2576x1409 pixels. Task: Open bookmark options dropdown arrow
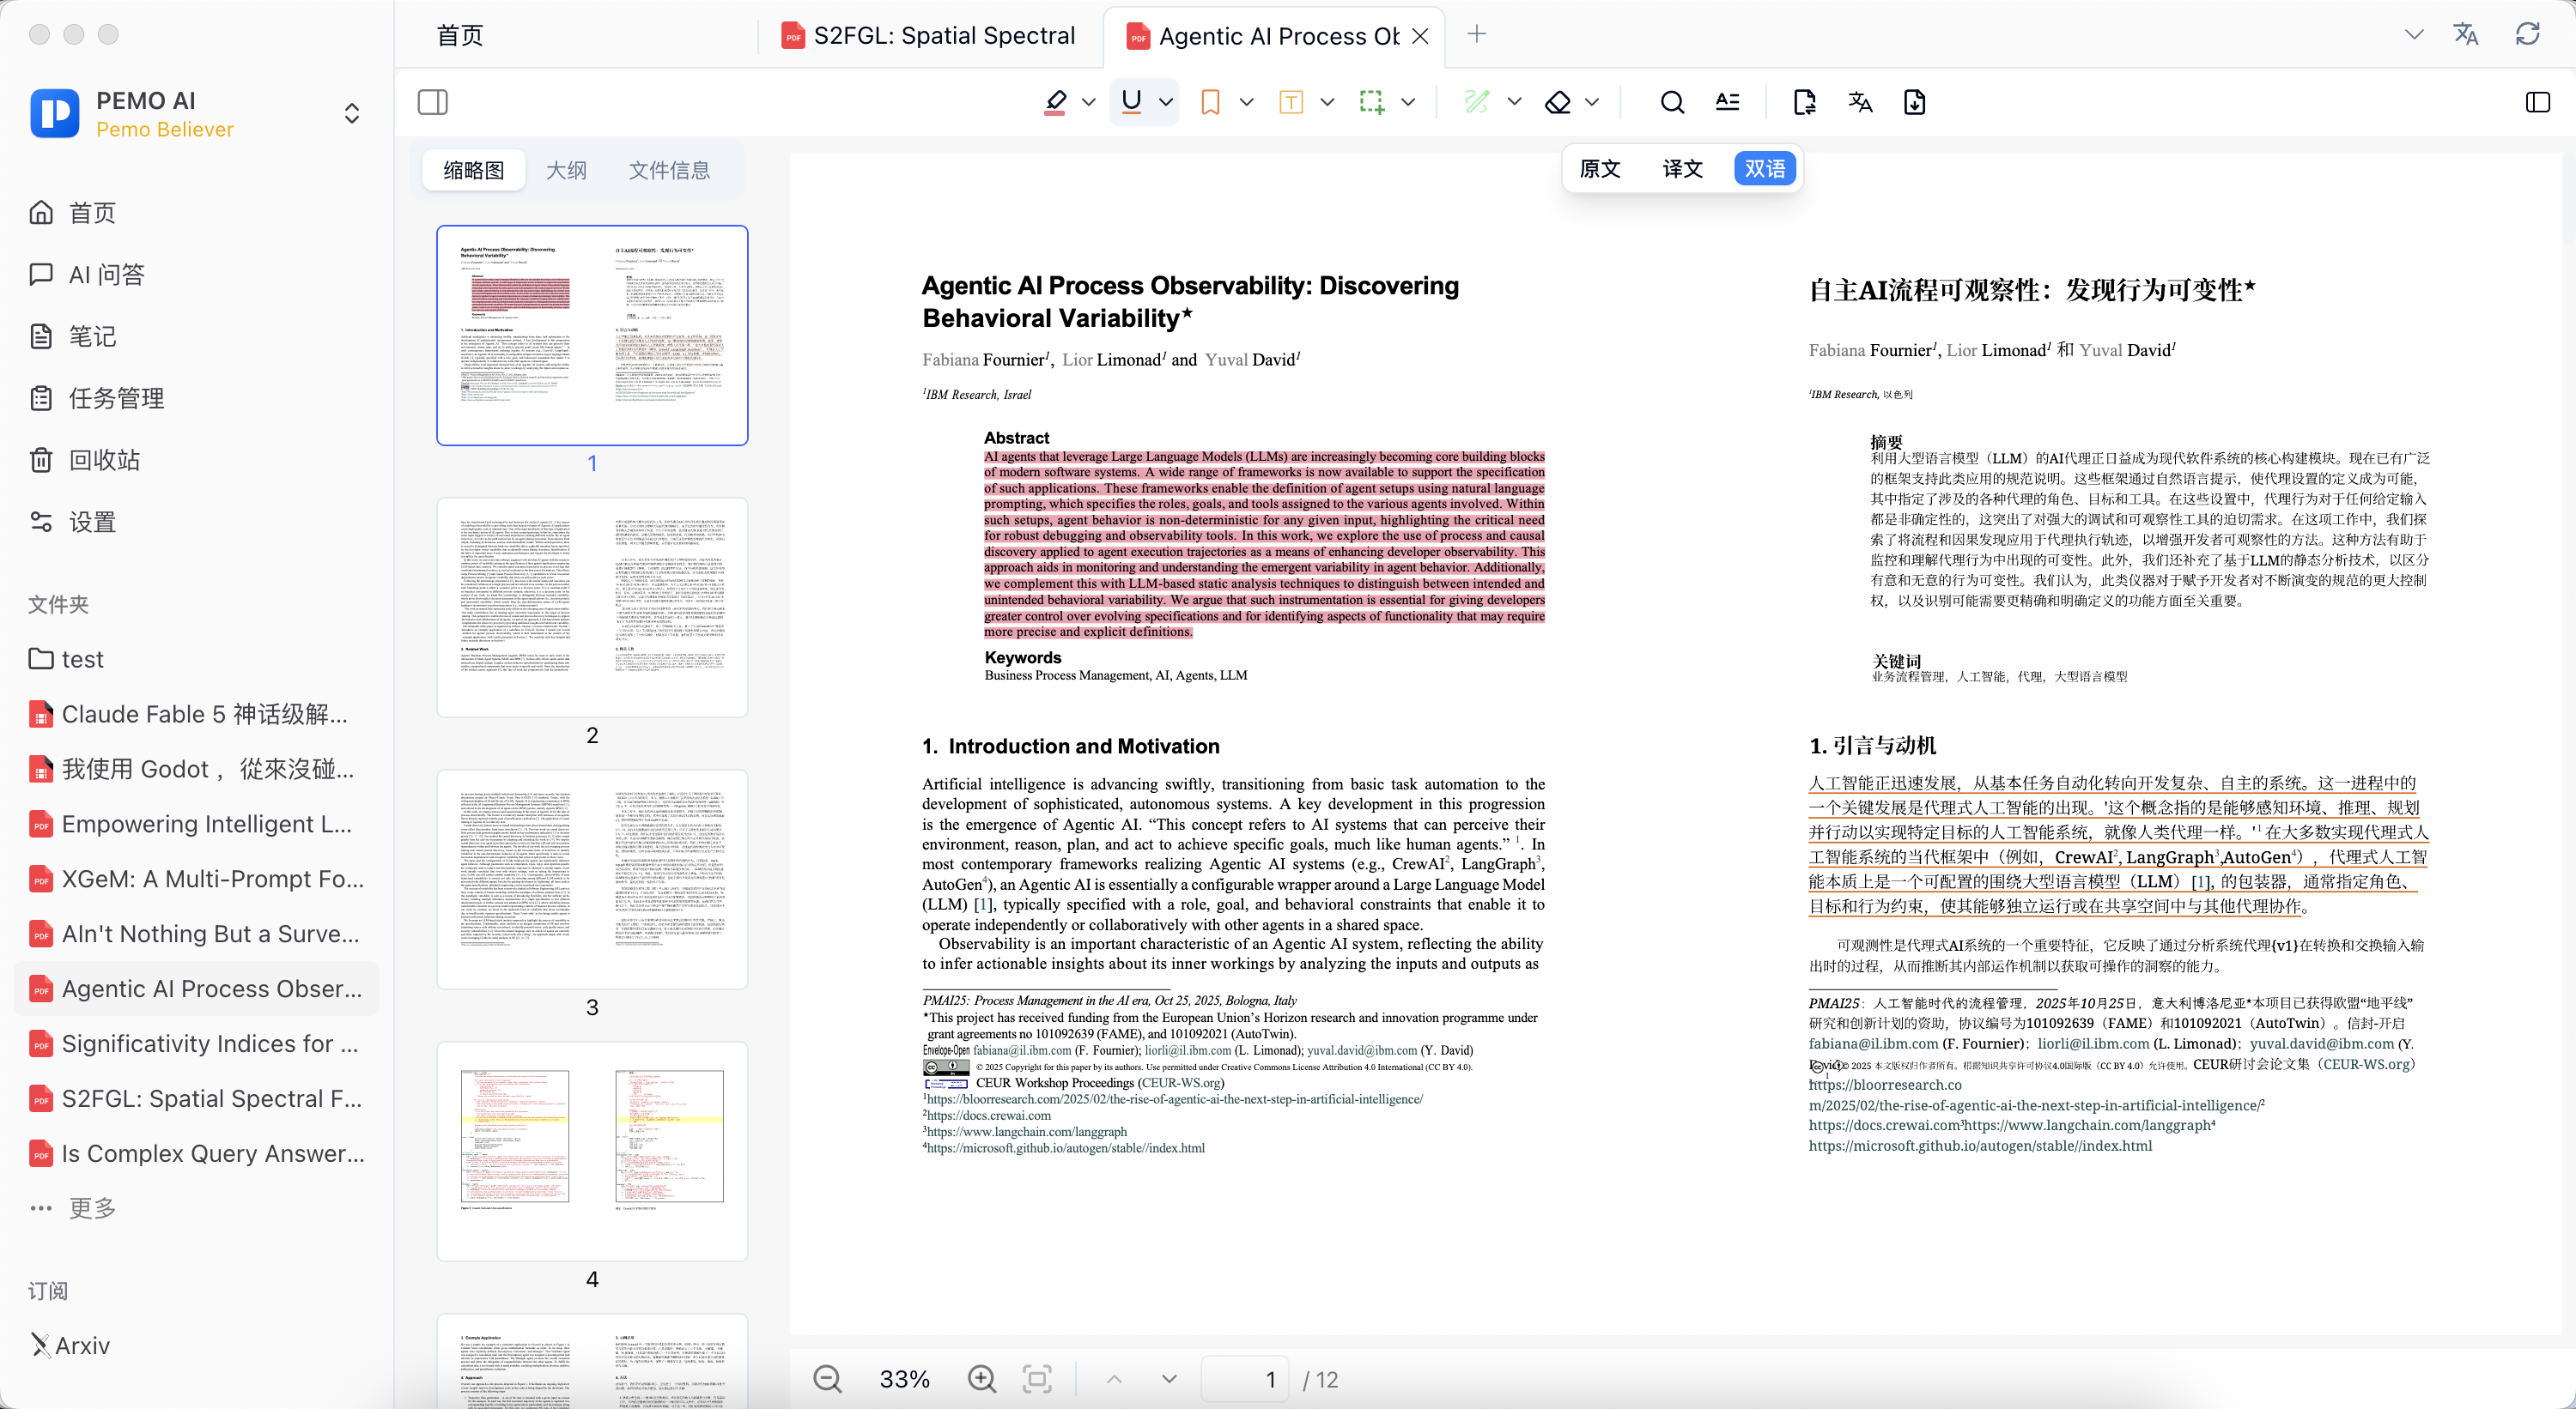(1246, 102)
